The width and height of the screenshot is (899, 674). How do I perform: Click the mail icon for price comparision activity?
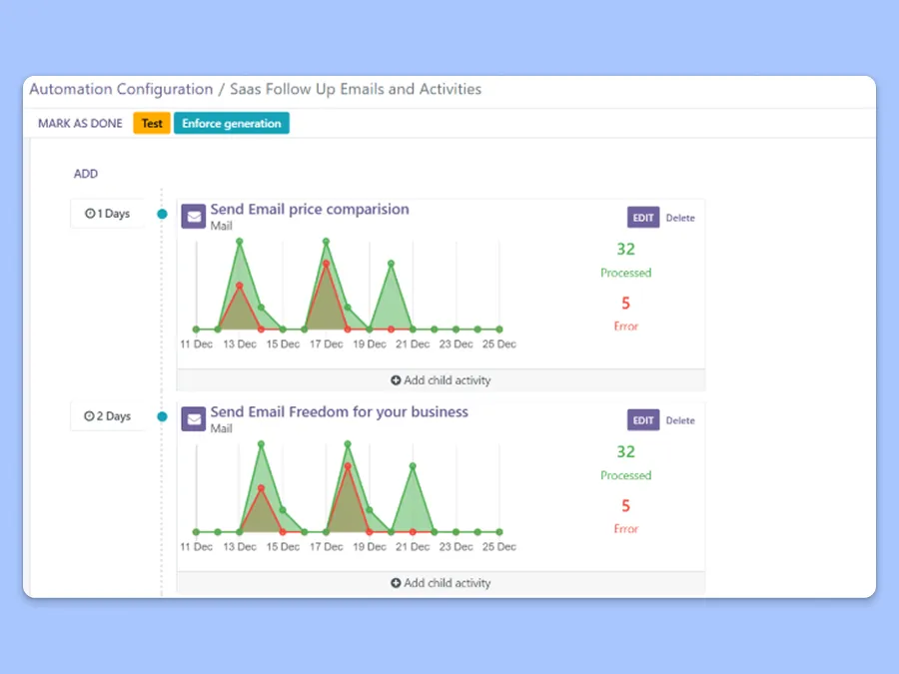click(x=193, y=217)
